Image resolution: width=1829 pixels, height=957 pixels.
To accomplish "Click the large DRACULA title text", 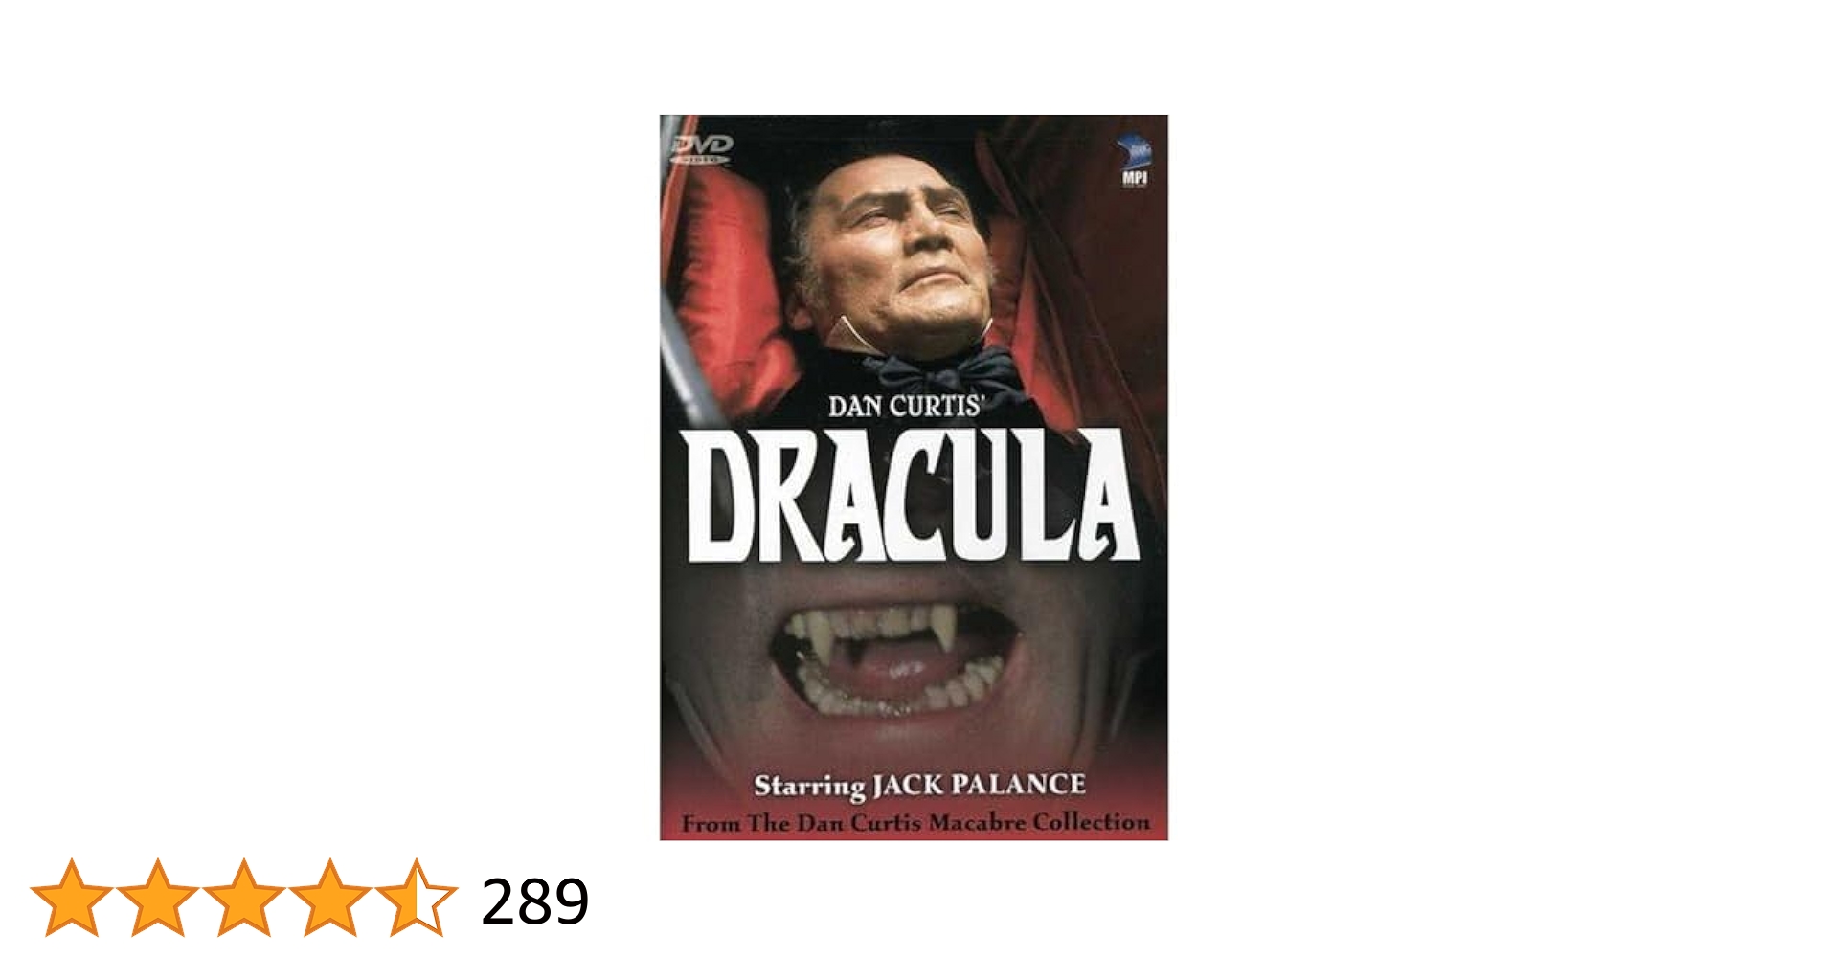I will [913, 495].
